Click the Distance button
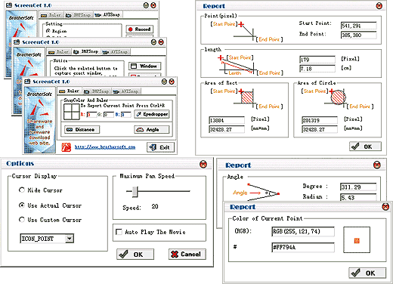Viewport: 393px width, 284px height. pos(82,130)
